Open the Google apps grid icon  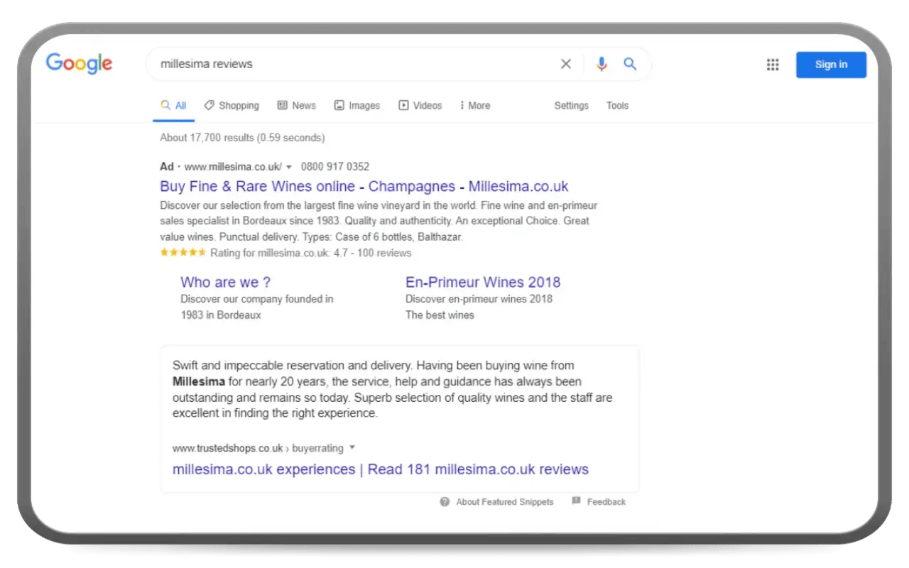[773, 65]
